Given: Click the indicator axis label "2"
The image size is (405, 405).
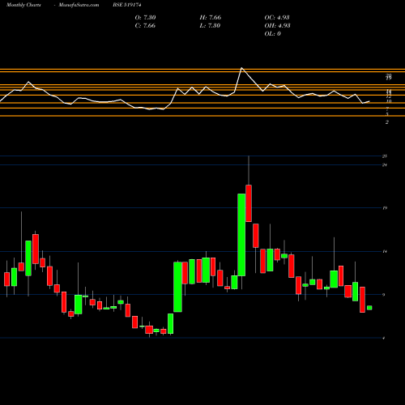Looking at the screenshot, I should [387, 122].
